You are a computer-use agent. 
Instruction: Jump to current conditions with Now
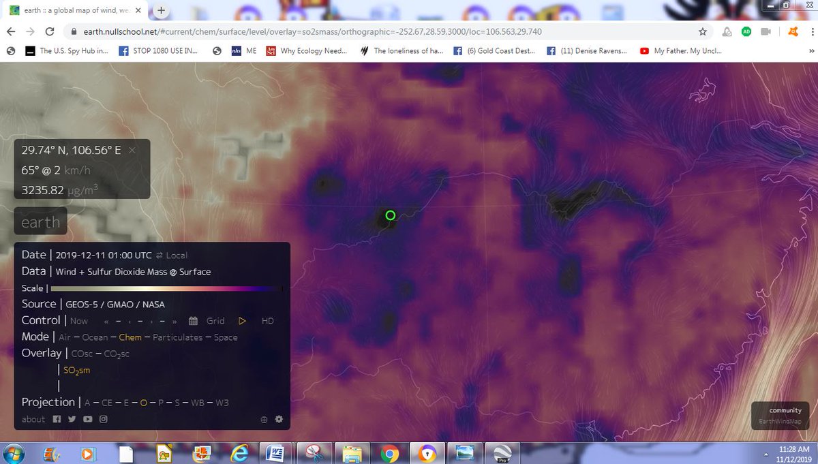[x=79, y=321]
